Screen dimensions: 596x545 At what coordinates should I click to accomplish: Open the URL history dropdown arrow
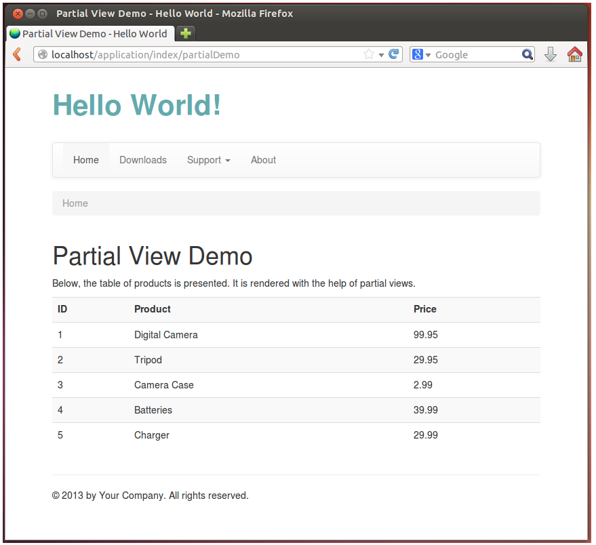(x=381, y=55)
